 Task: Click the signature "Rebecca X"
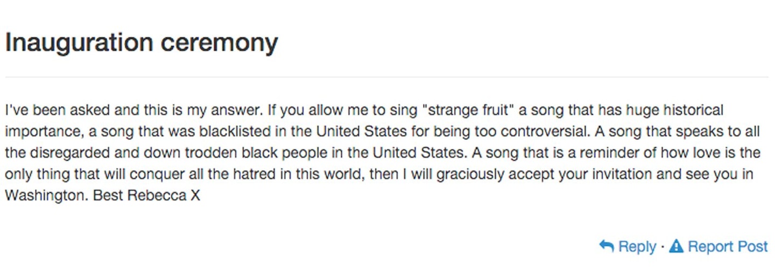point(164,196)
